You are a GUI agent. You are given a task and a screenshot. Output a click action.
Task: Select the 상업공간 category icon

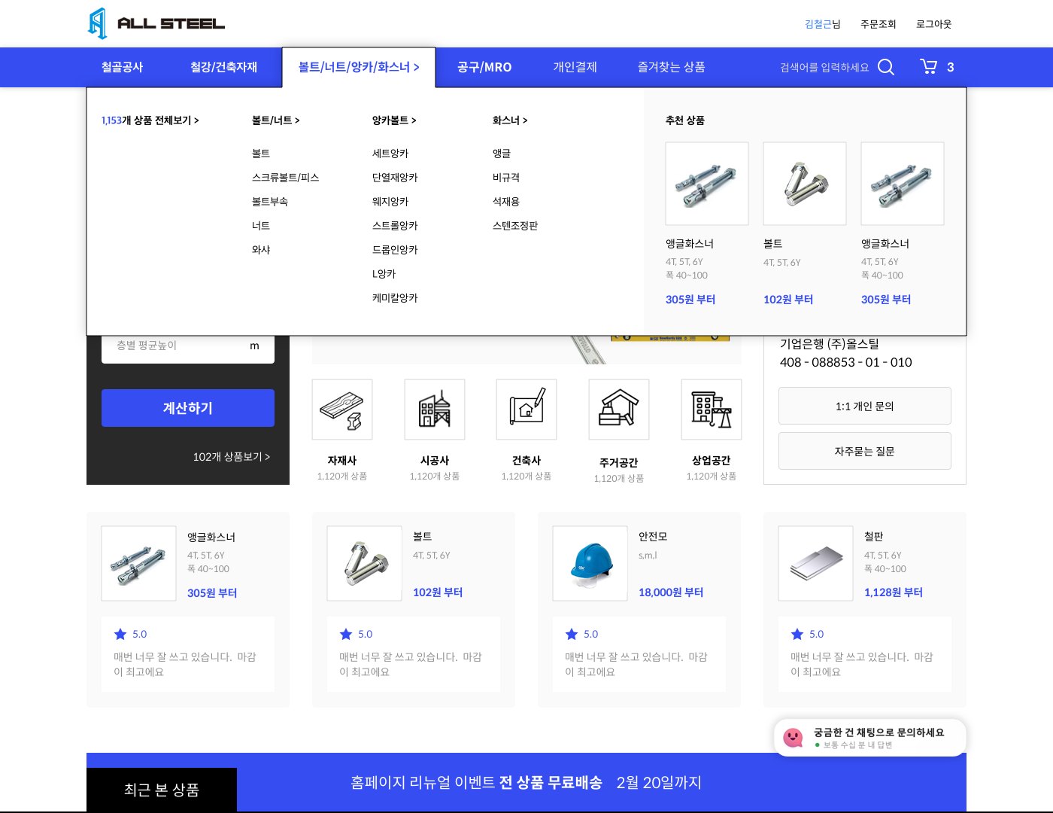pyautogui.click(x=712, y=410)
